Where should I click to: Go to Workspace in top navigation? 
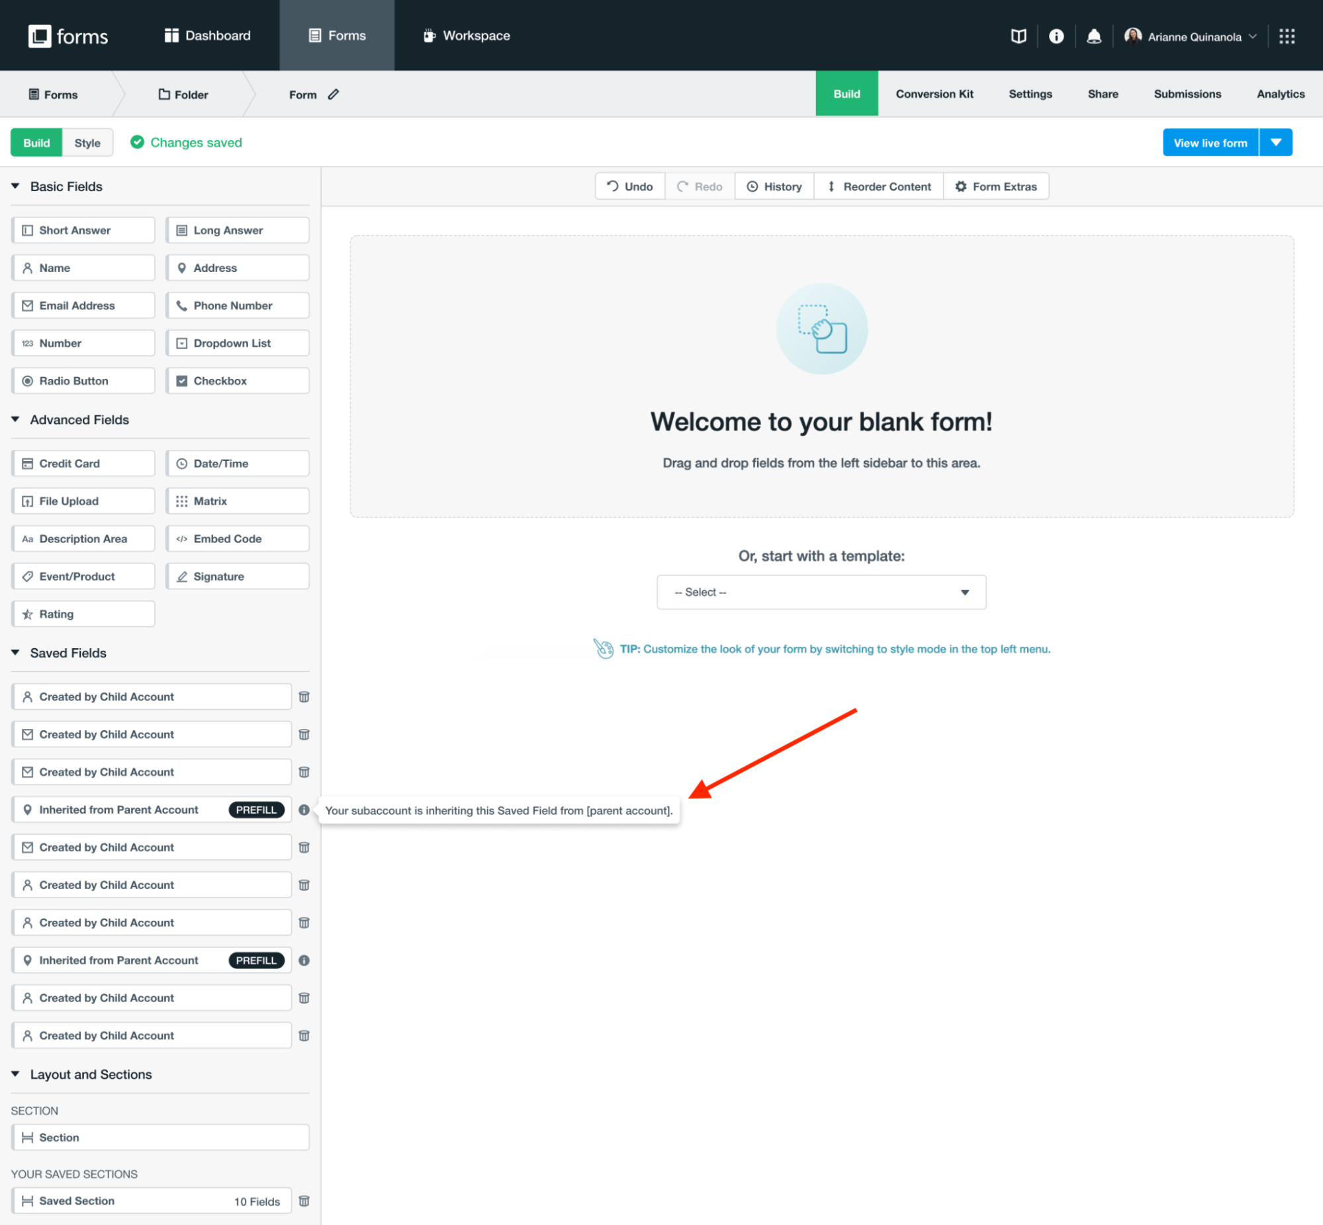point(467,36)
